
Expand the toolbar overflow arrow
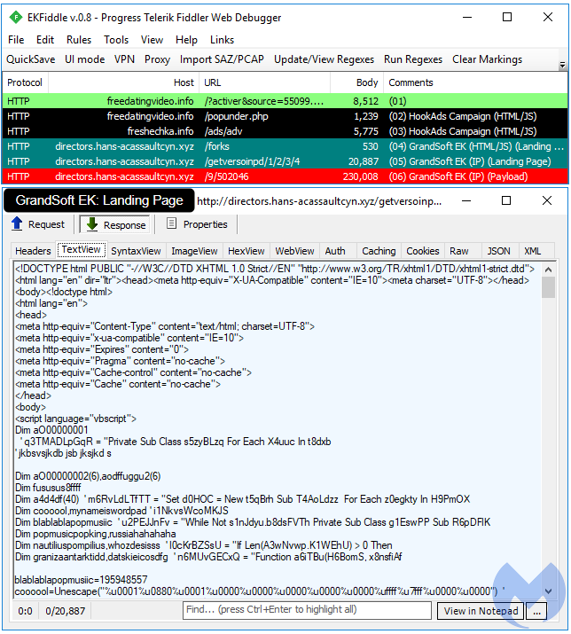point(562,65)
